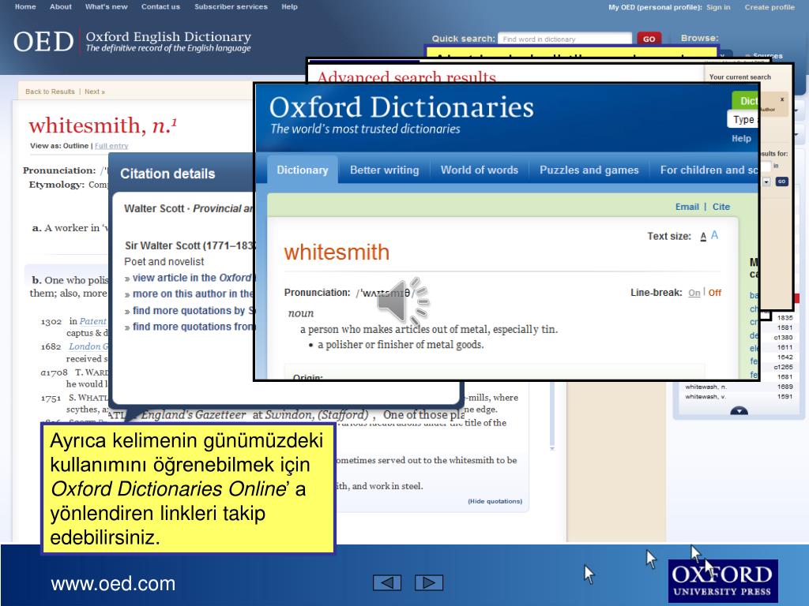Select the Puzzles and games tab
Screen dimensions: 809x606
[589, 170]
